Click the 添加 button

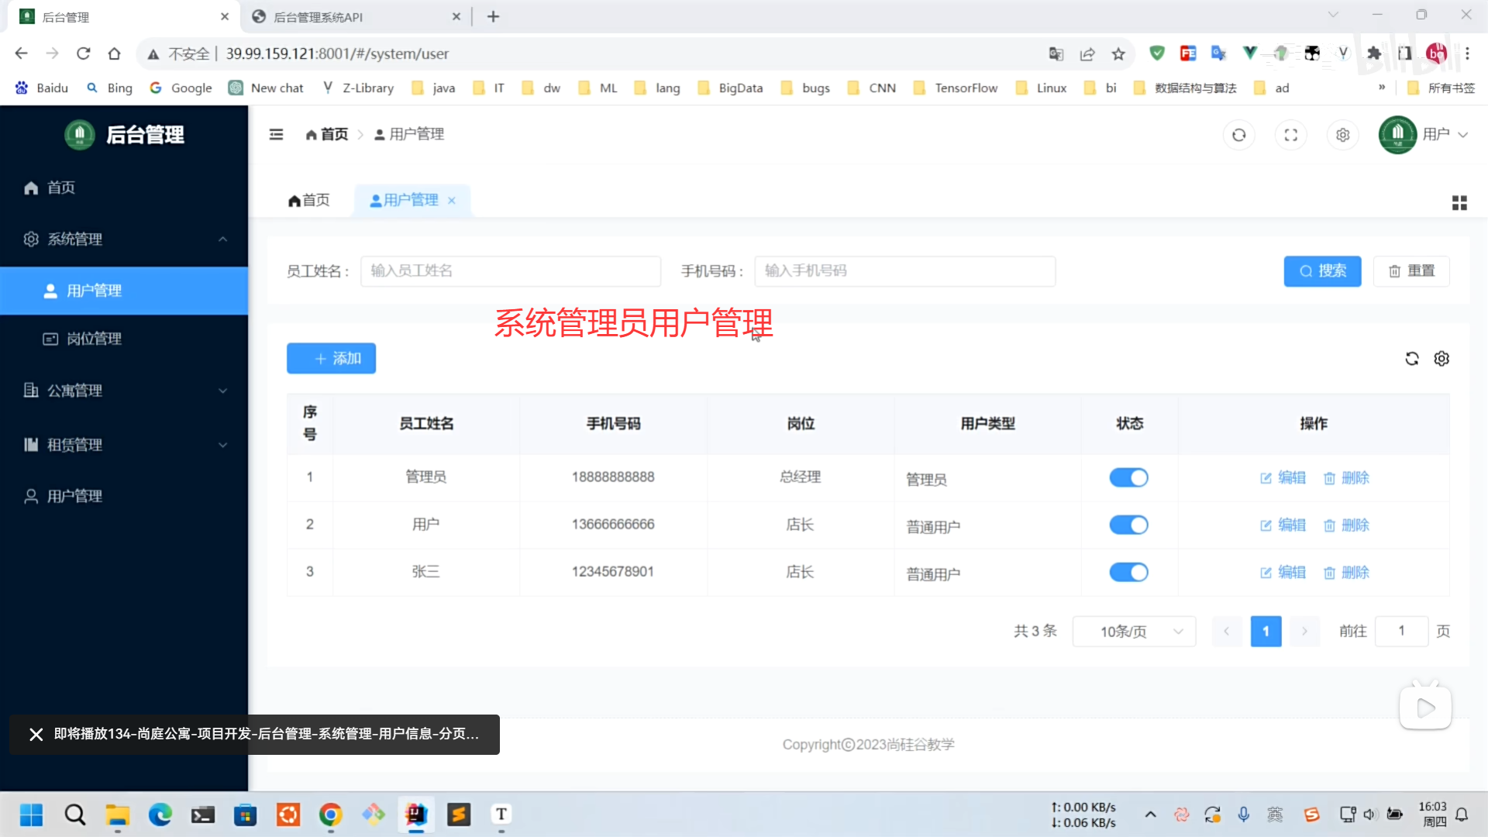[331, 359]
